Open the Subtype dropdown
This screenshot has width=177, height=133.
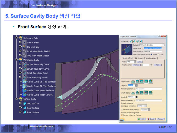click(163, 45)
